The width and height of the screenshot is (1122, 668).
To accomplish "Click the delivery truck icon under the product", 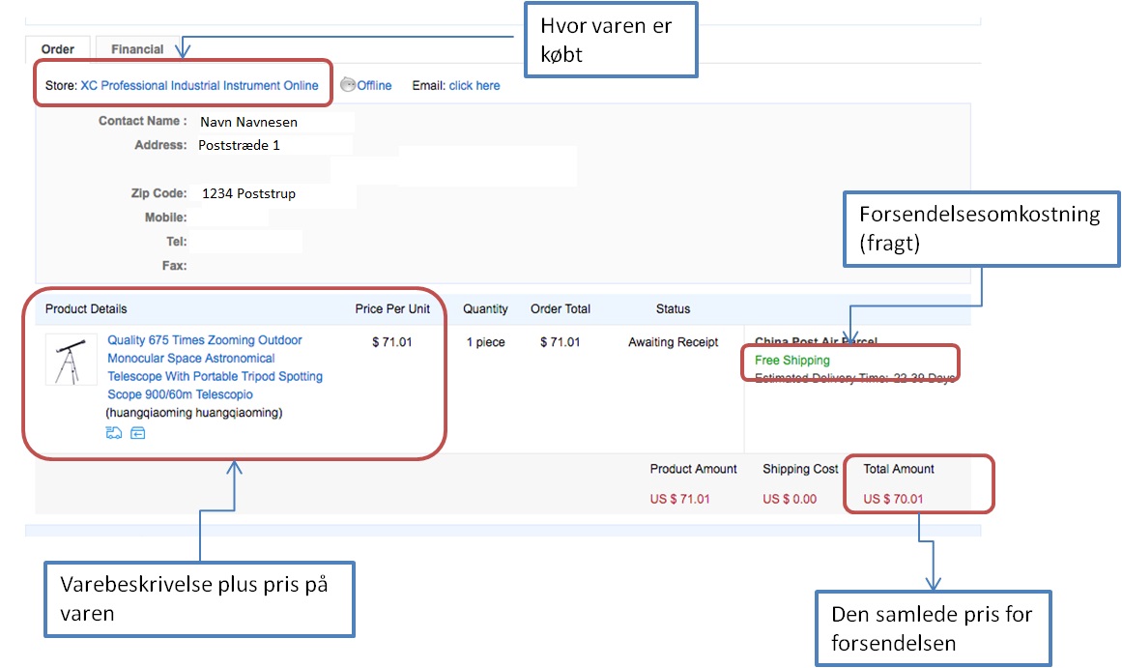I will 114,433.
